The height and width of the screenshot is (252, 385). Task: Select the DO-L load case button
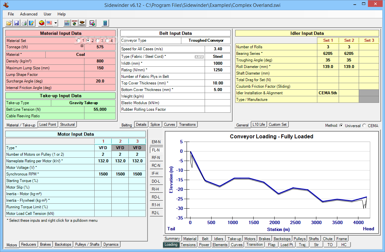coord(156,181)
